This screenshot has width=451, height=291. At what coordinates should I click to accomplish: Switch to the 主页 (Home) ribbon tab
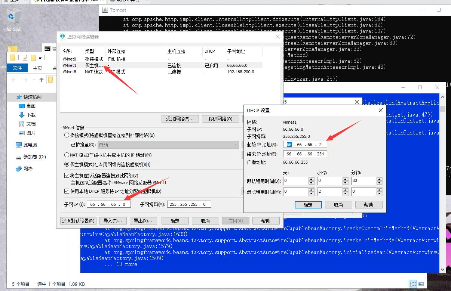(x=37, y=68)
